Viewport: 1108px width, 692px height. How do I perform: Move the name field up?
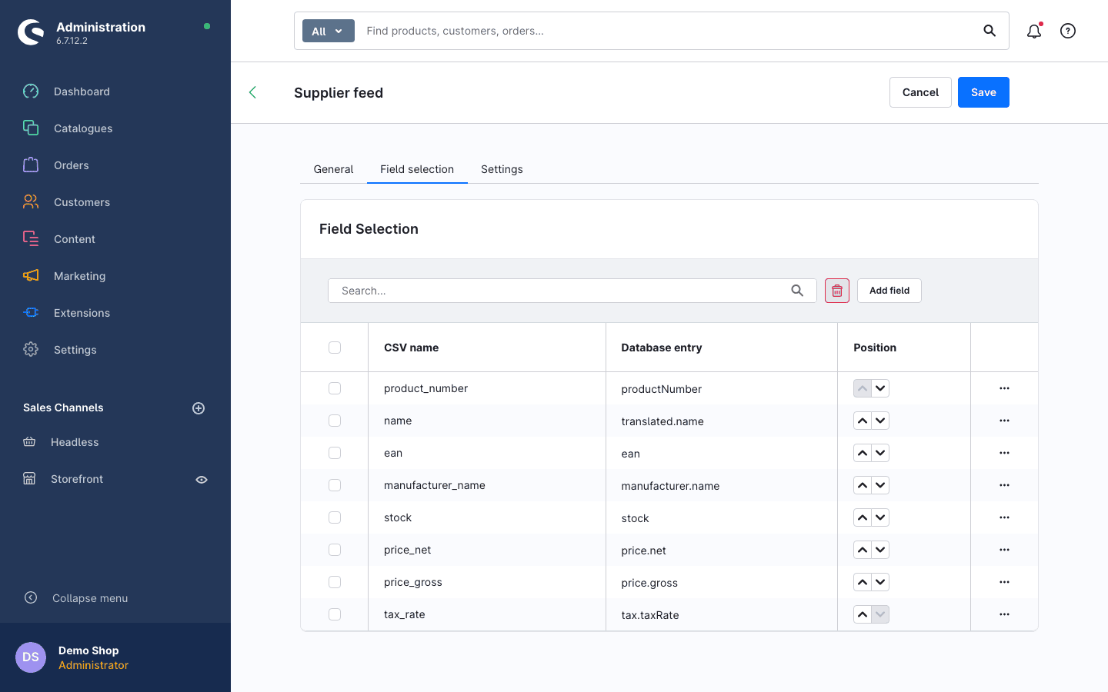pos(863,421)
